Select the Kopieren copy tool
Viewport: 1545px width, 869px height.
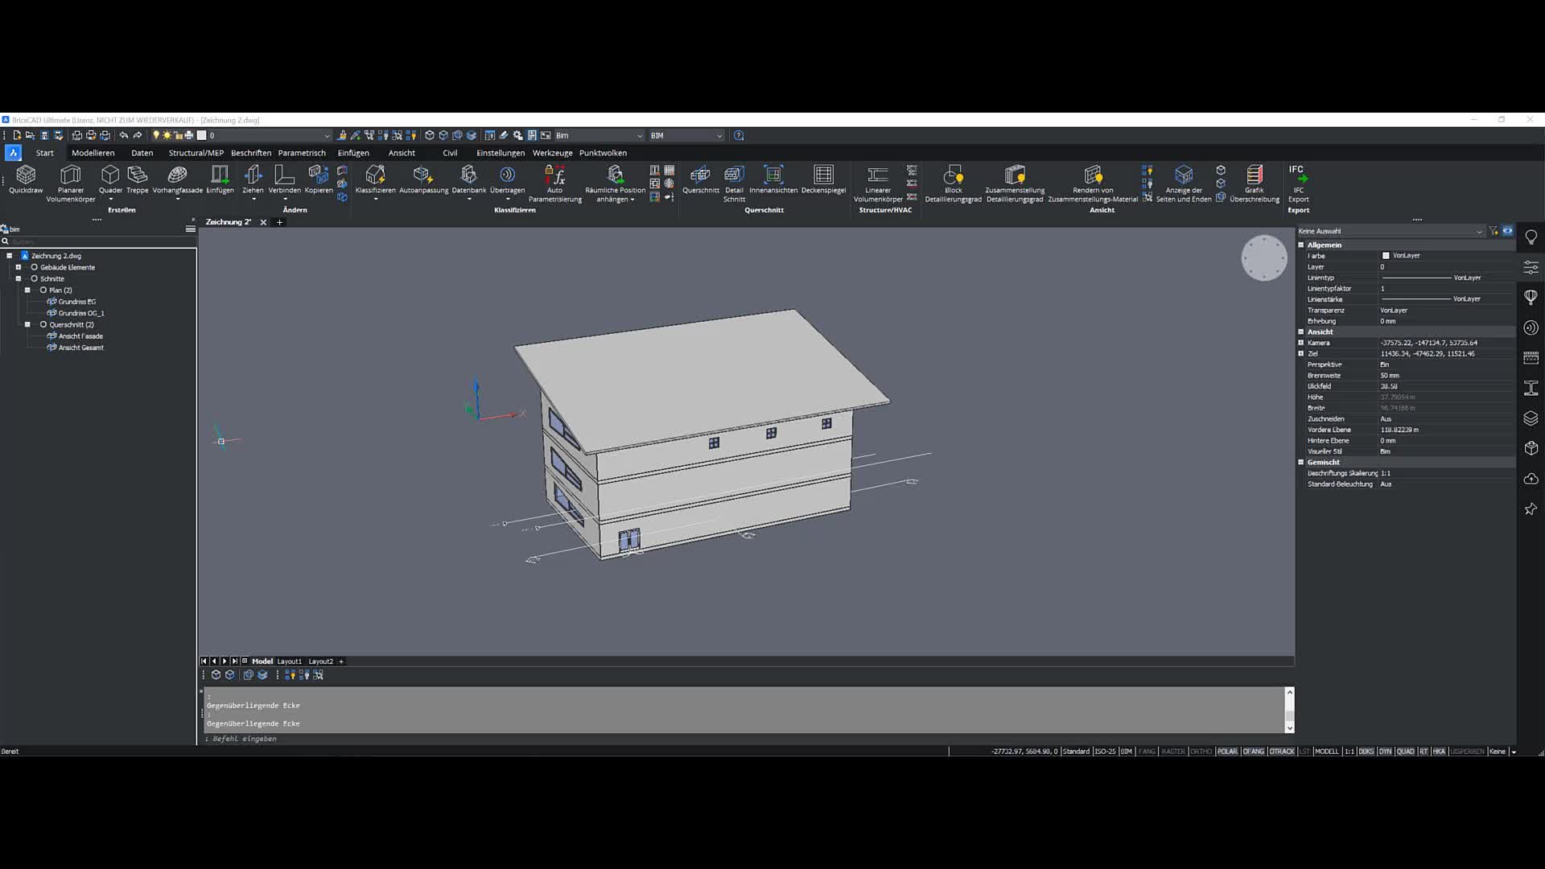click(x=319, y=179)
